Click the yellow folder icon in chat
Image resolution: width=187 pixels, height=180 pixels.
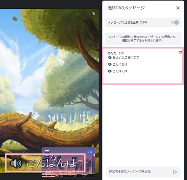click(180, 52)
